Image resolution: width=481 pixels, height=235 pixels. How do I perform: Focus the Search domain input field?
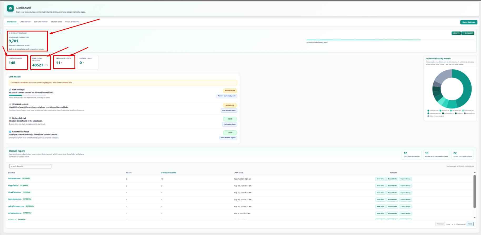[30, 166]
